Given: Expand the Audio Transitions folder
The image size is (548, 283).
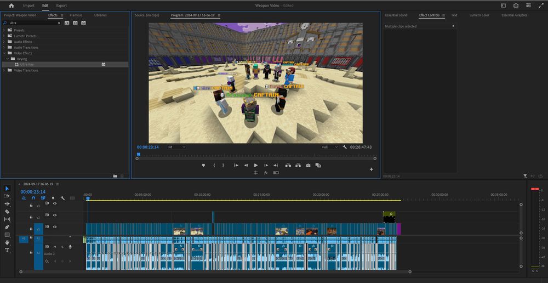Looking at the screenshot, I should tap(4, 48).
